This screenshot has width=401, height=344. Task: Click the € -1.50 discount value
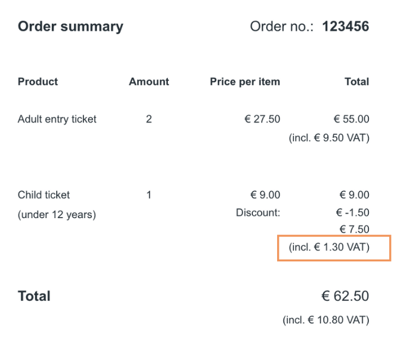click(353, 212)
